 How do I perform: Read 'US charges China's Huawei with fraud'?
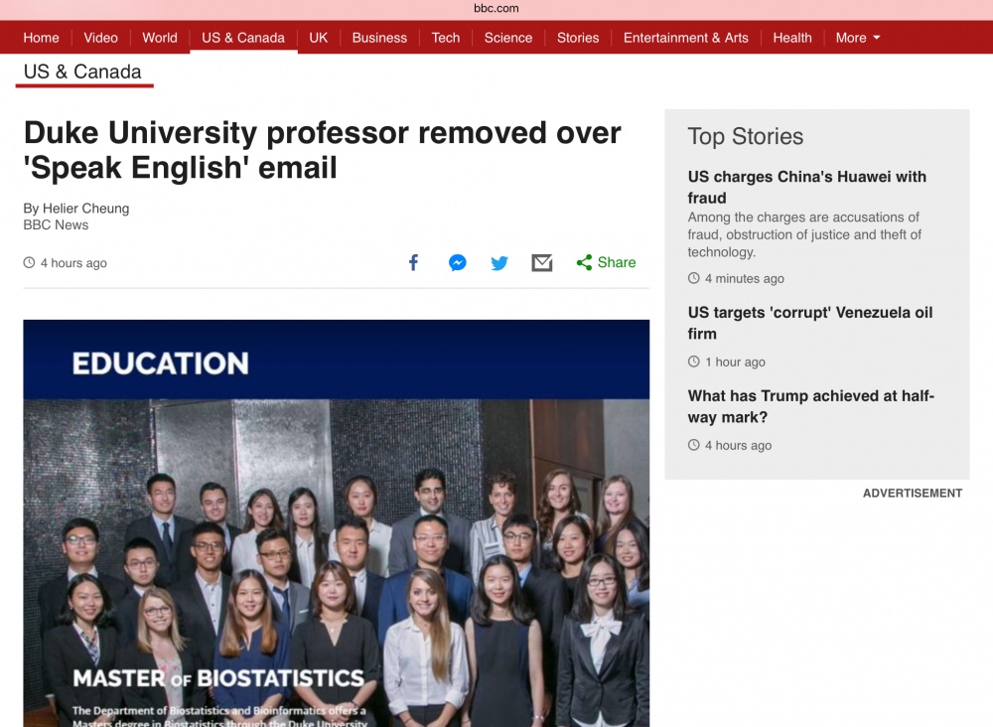pos(806,187)
